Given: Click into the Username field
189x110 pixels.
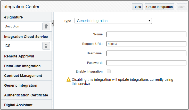Looking at the screenshot, I should pyautogui.click(x=146, y=53).
